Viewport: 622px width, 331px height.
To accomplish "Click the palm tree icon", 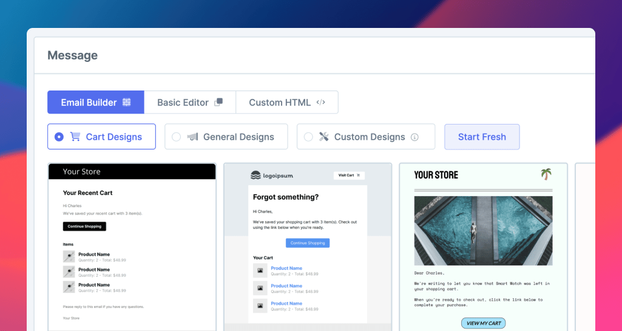I will pos(546,174).
